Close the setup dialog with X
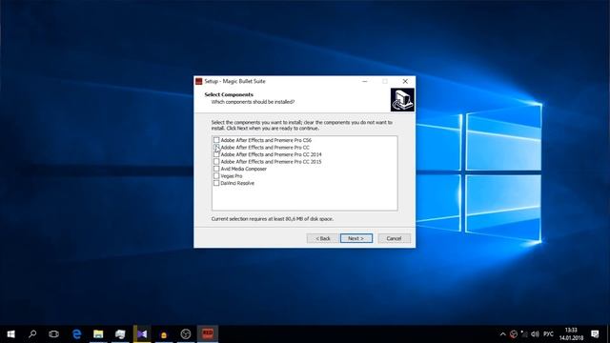 coord(405,81)
